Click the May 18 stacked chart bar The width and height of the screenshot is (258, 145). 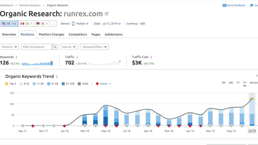pos(106,116)
